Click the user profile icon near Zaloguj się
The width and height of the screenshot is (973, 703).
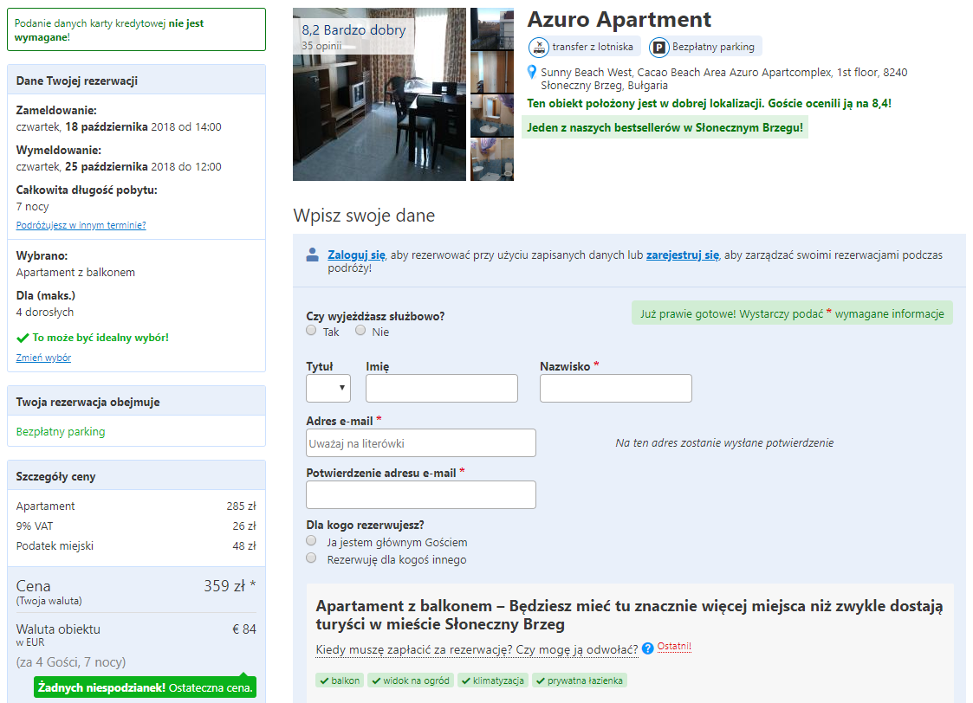pos(313,255)
